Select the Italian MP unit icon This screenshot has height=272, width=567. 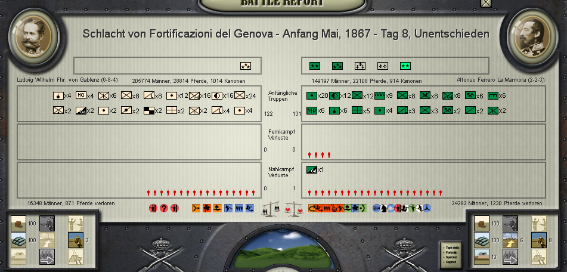pyautogui.click(x=311, y=110)
